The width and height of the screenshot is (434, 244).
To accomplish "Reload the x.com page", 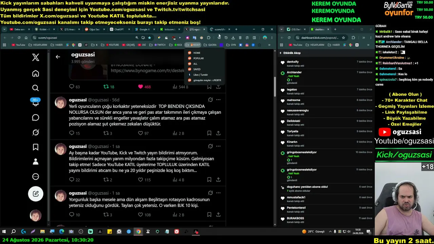I will pos(19,38).
